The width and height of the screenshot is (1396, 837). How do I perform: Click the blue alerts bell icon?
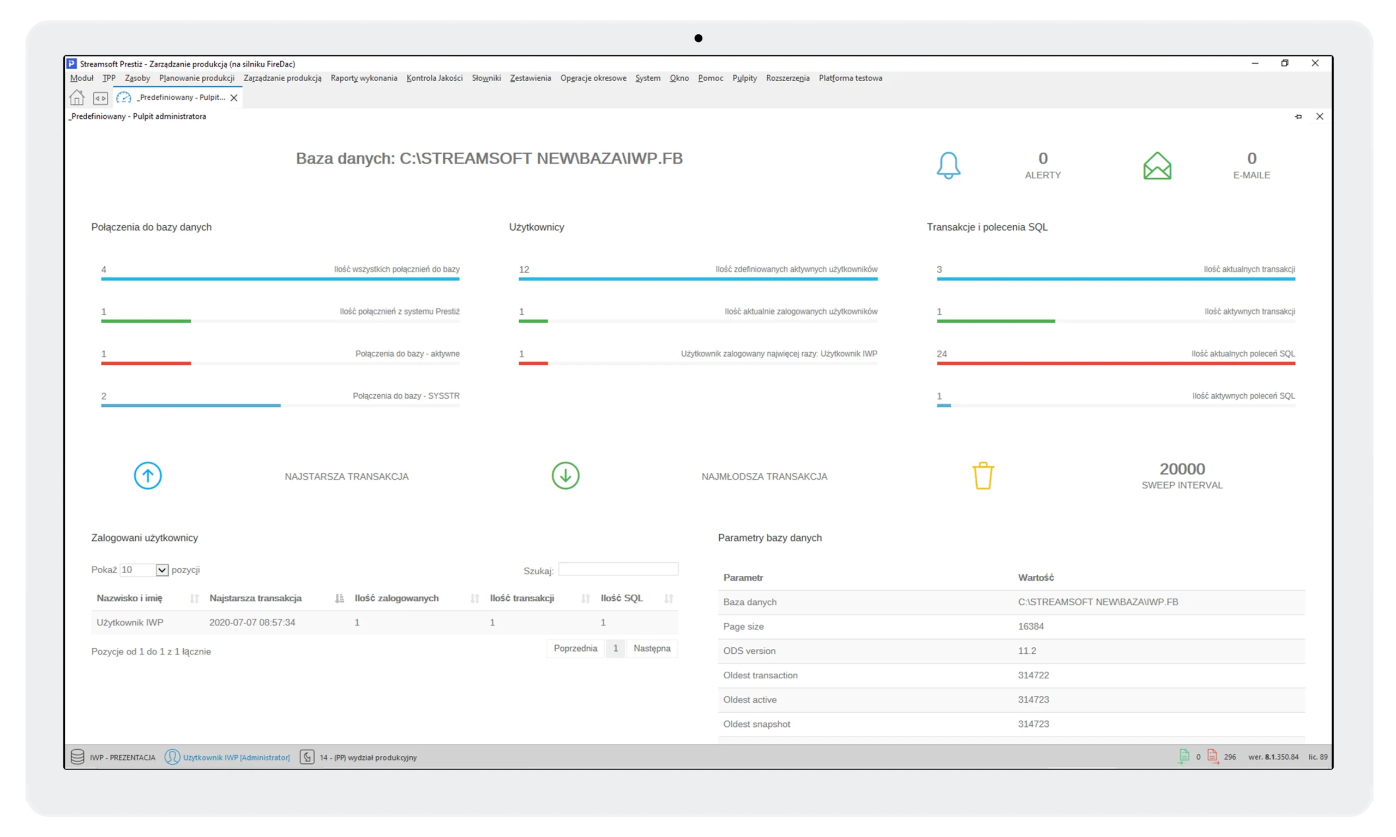pos(948,166)
